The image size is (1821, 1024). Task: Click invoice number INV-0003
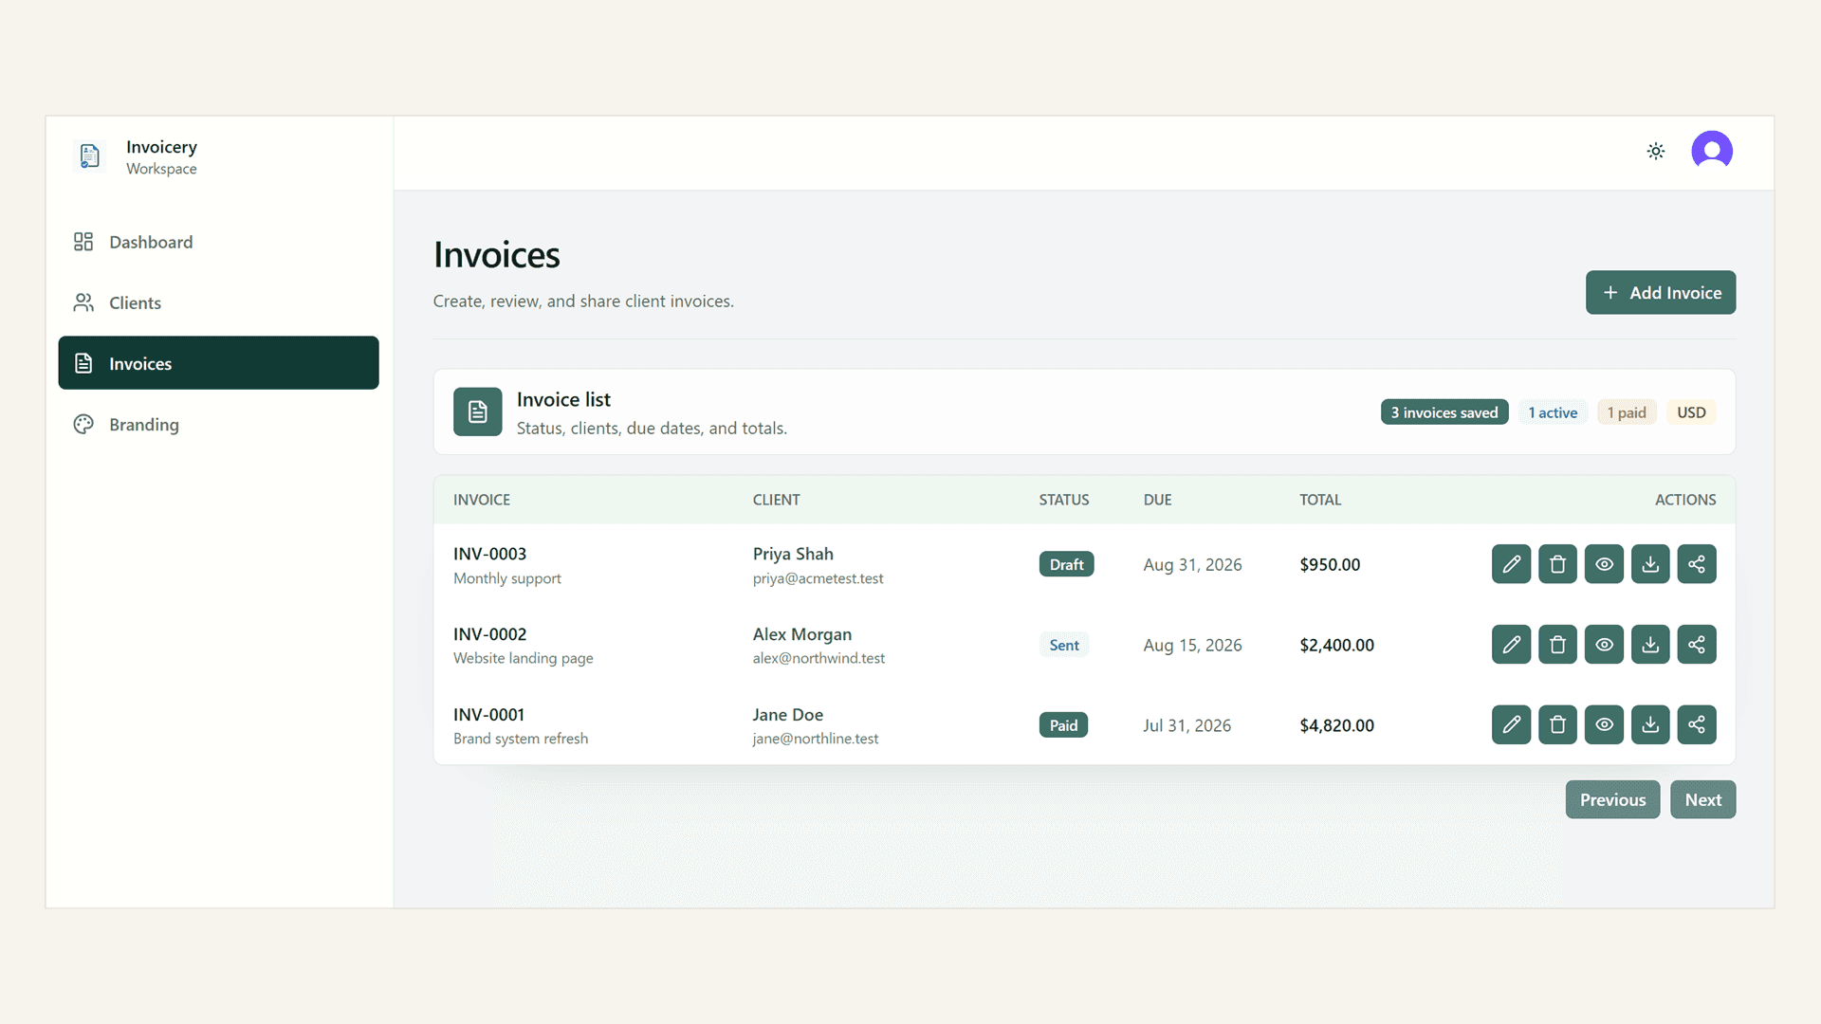pyautogui.click(x=489, y=554)
